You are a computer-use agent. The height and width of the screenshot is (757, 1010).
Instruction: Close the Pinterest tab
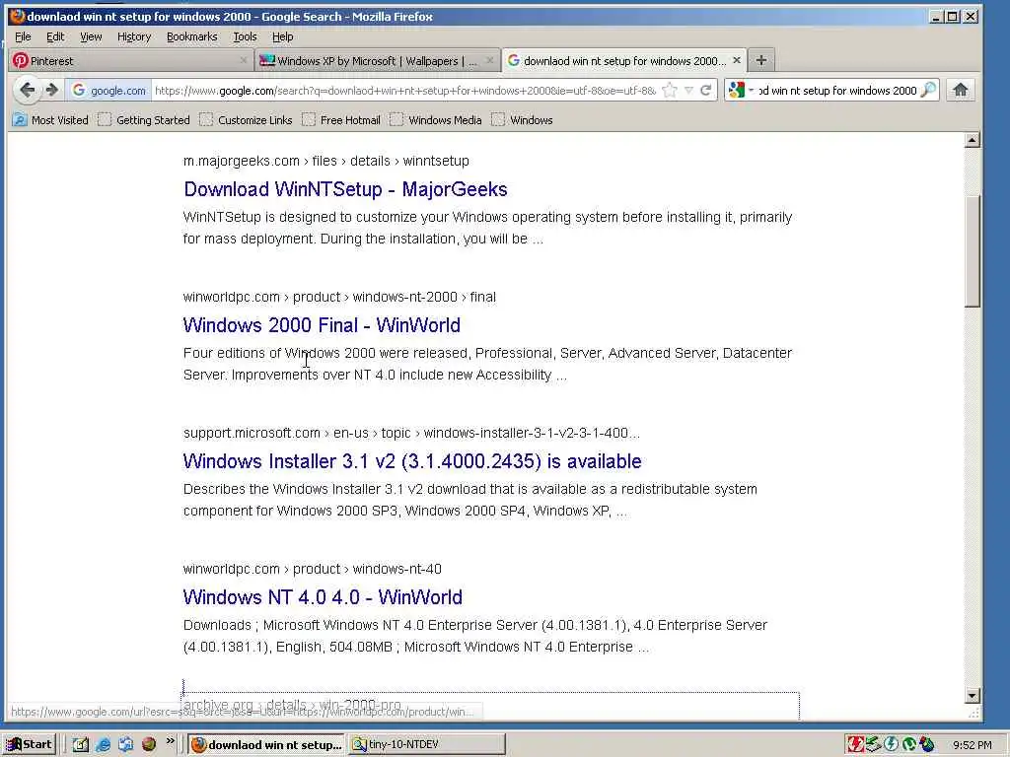pyautogui.click(x=243, y=60)
